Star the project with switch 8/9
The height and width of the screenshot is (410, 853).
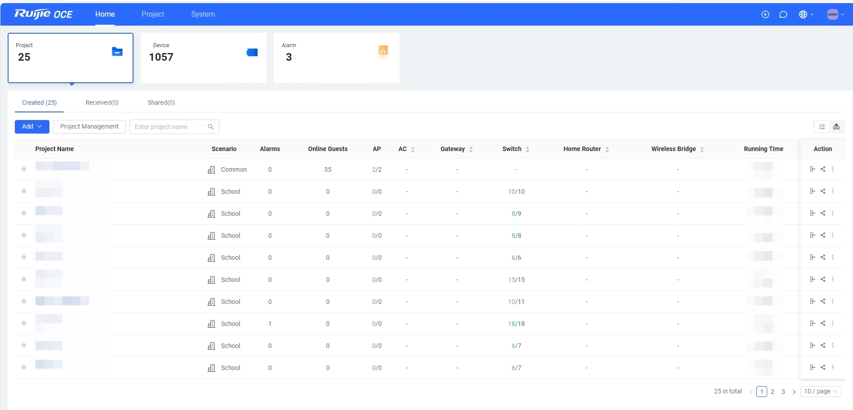(x=24, y=213)
